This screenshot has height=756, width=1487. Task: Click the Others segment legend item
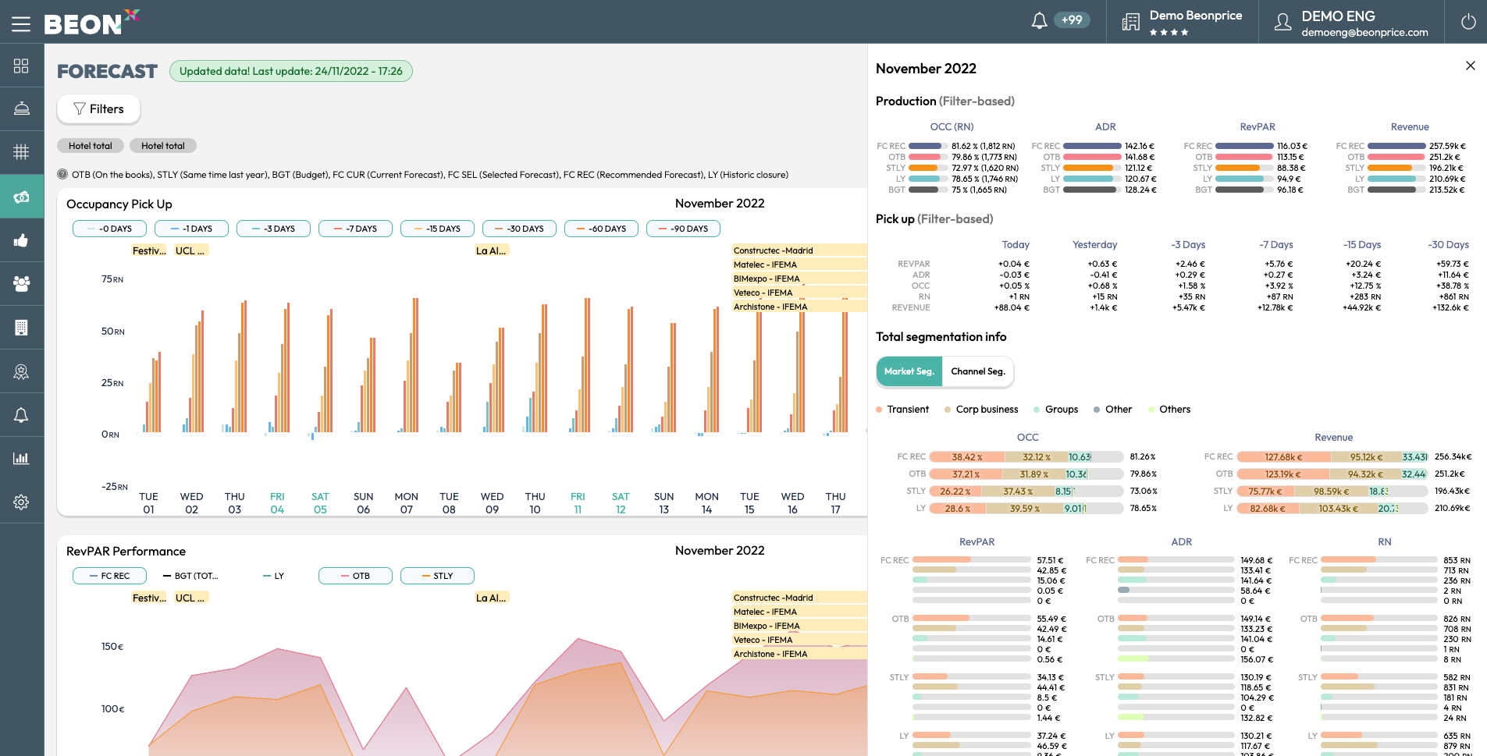pos(1169,409)
